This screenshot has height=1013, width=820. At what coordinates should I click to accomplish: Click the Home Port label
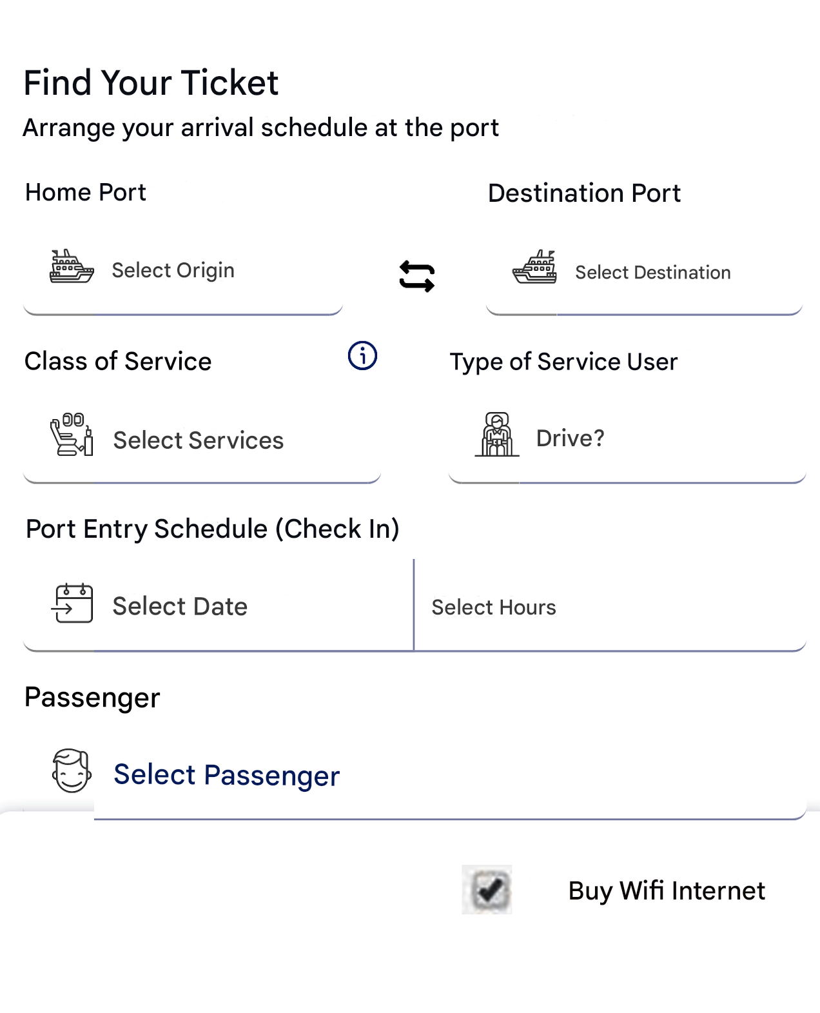[86, 193]
